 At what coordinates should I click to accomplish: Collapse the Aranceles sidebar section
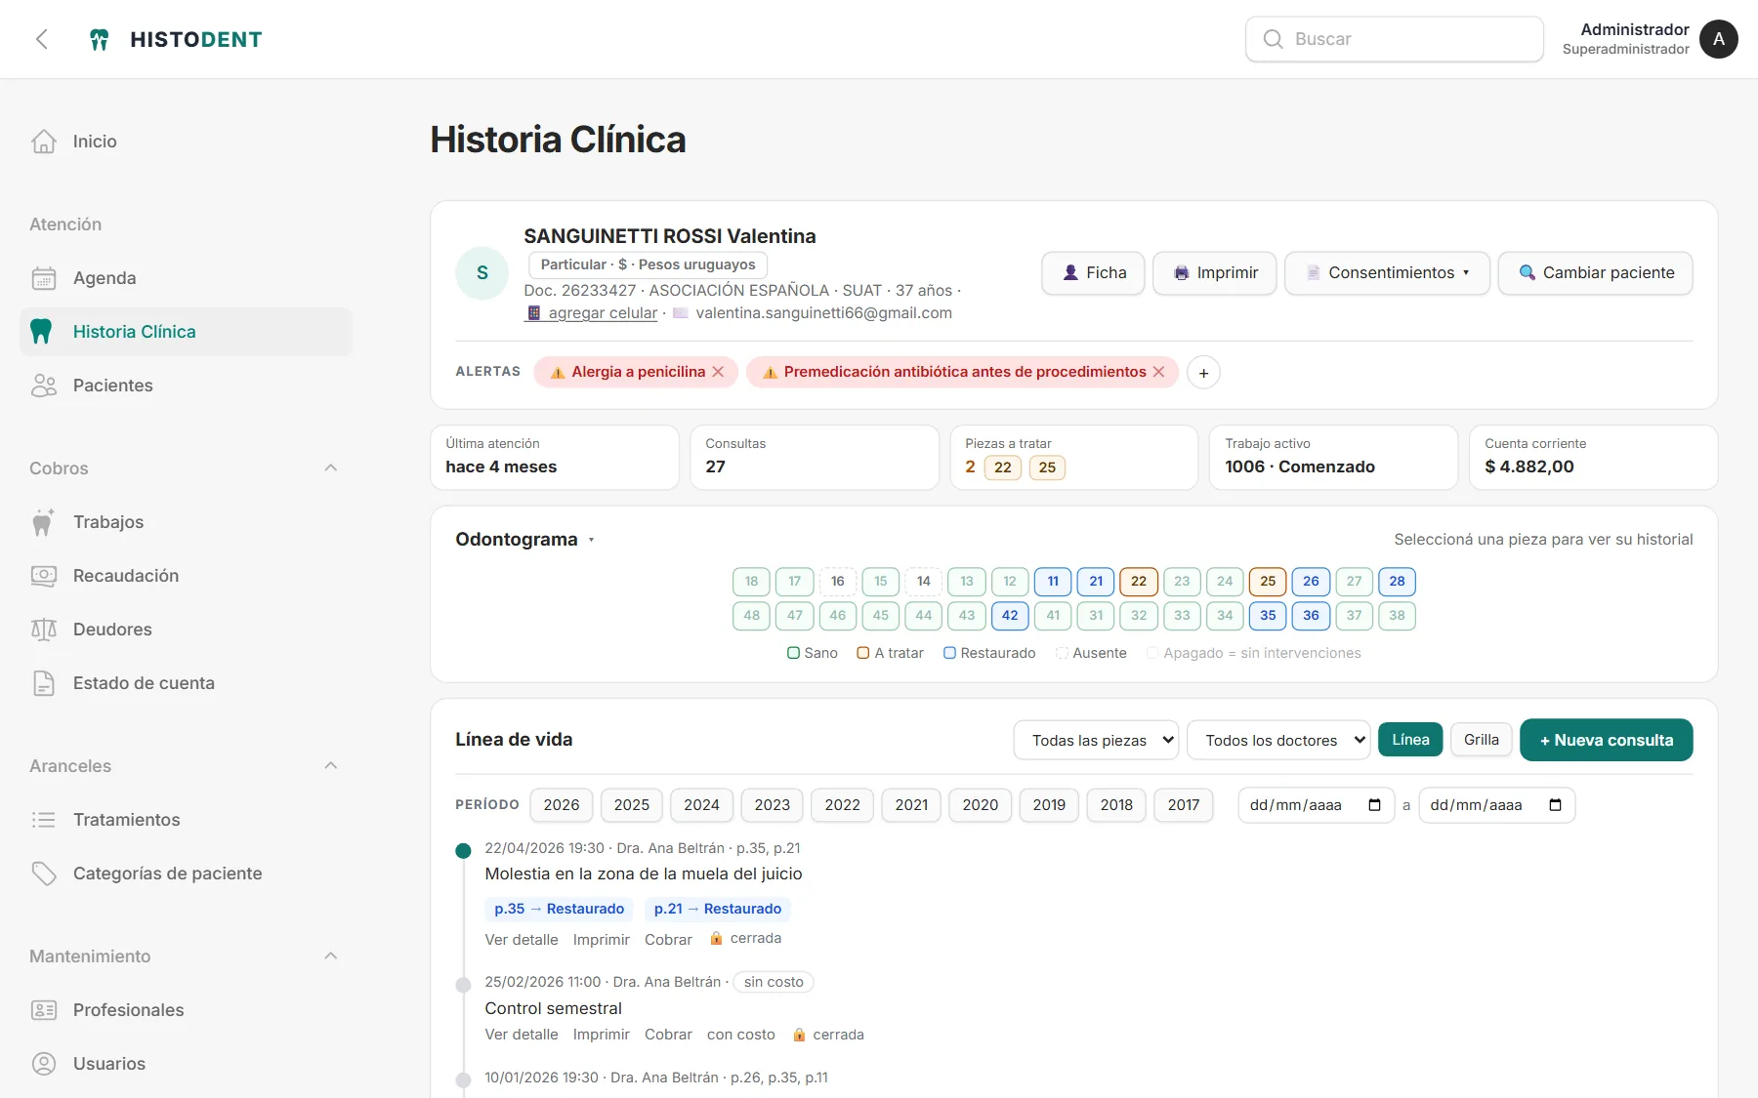point(331,766)
